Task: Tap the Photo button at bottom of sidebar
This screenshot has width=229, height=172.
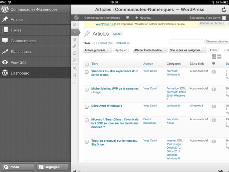Action: pos(18,167)
